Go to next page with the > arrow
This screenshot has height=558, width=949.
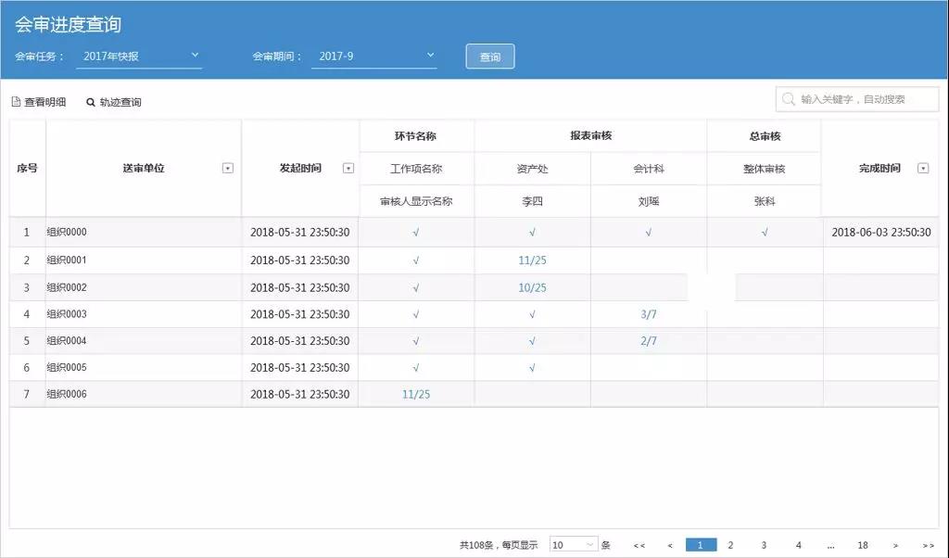tap(895, 545)
